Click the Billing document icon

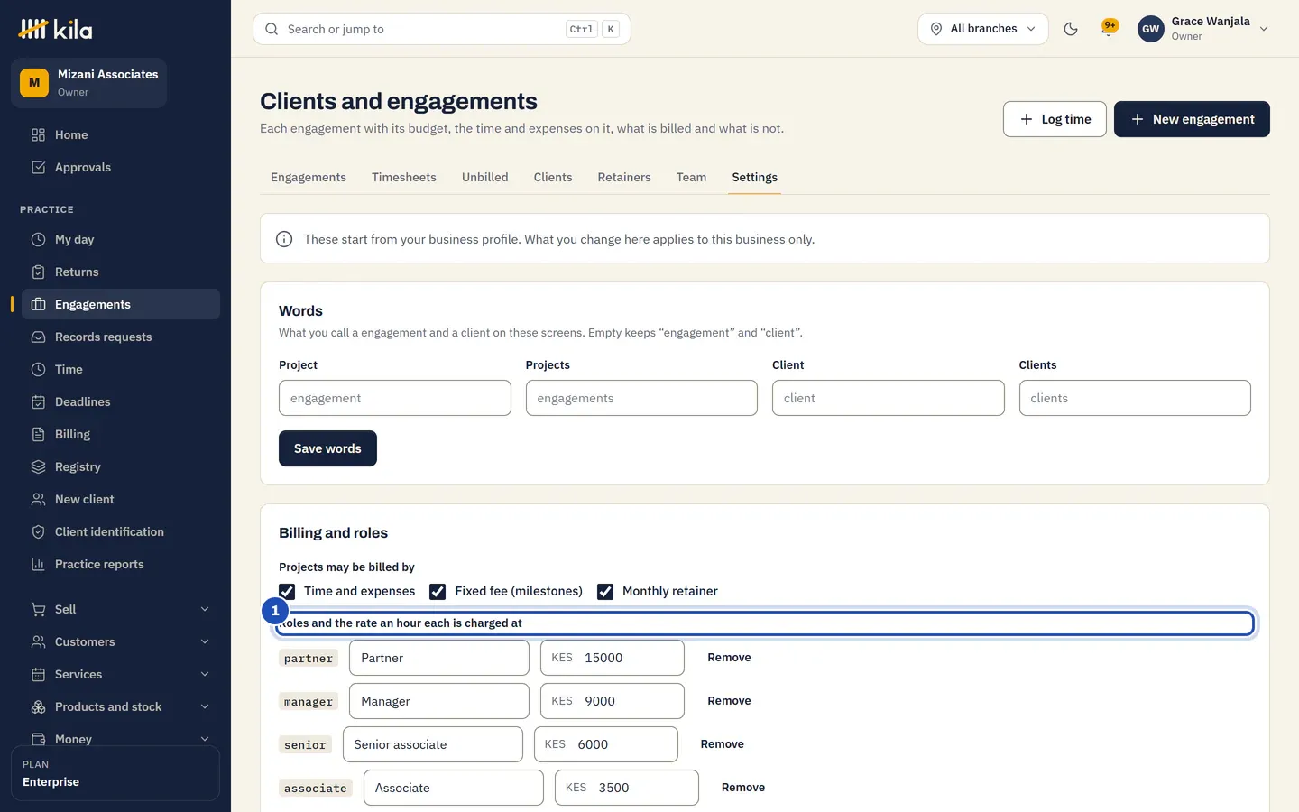(x=38, y=434)
